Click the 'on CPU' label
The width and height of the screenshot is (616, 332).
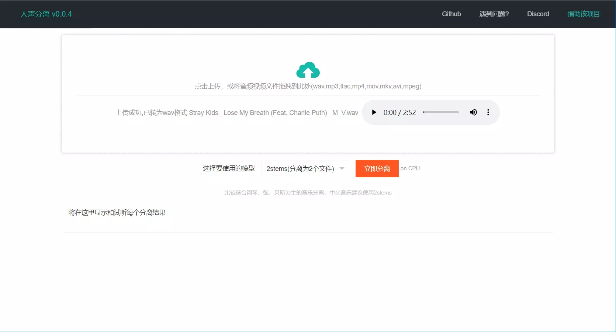point(410,168)
